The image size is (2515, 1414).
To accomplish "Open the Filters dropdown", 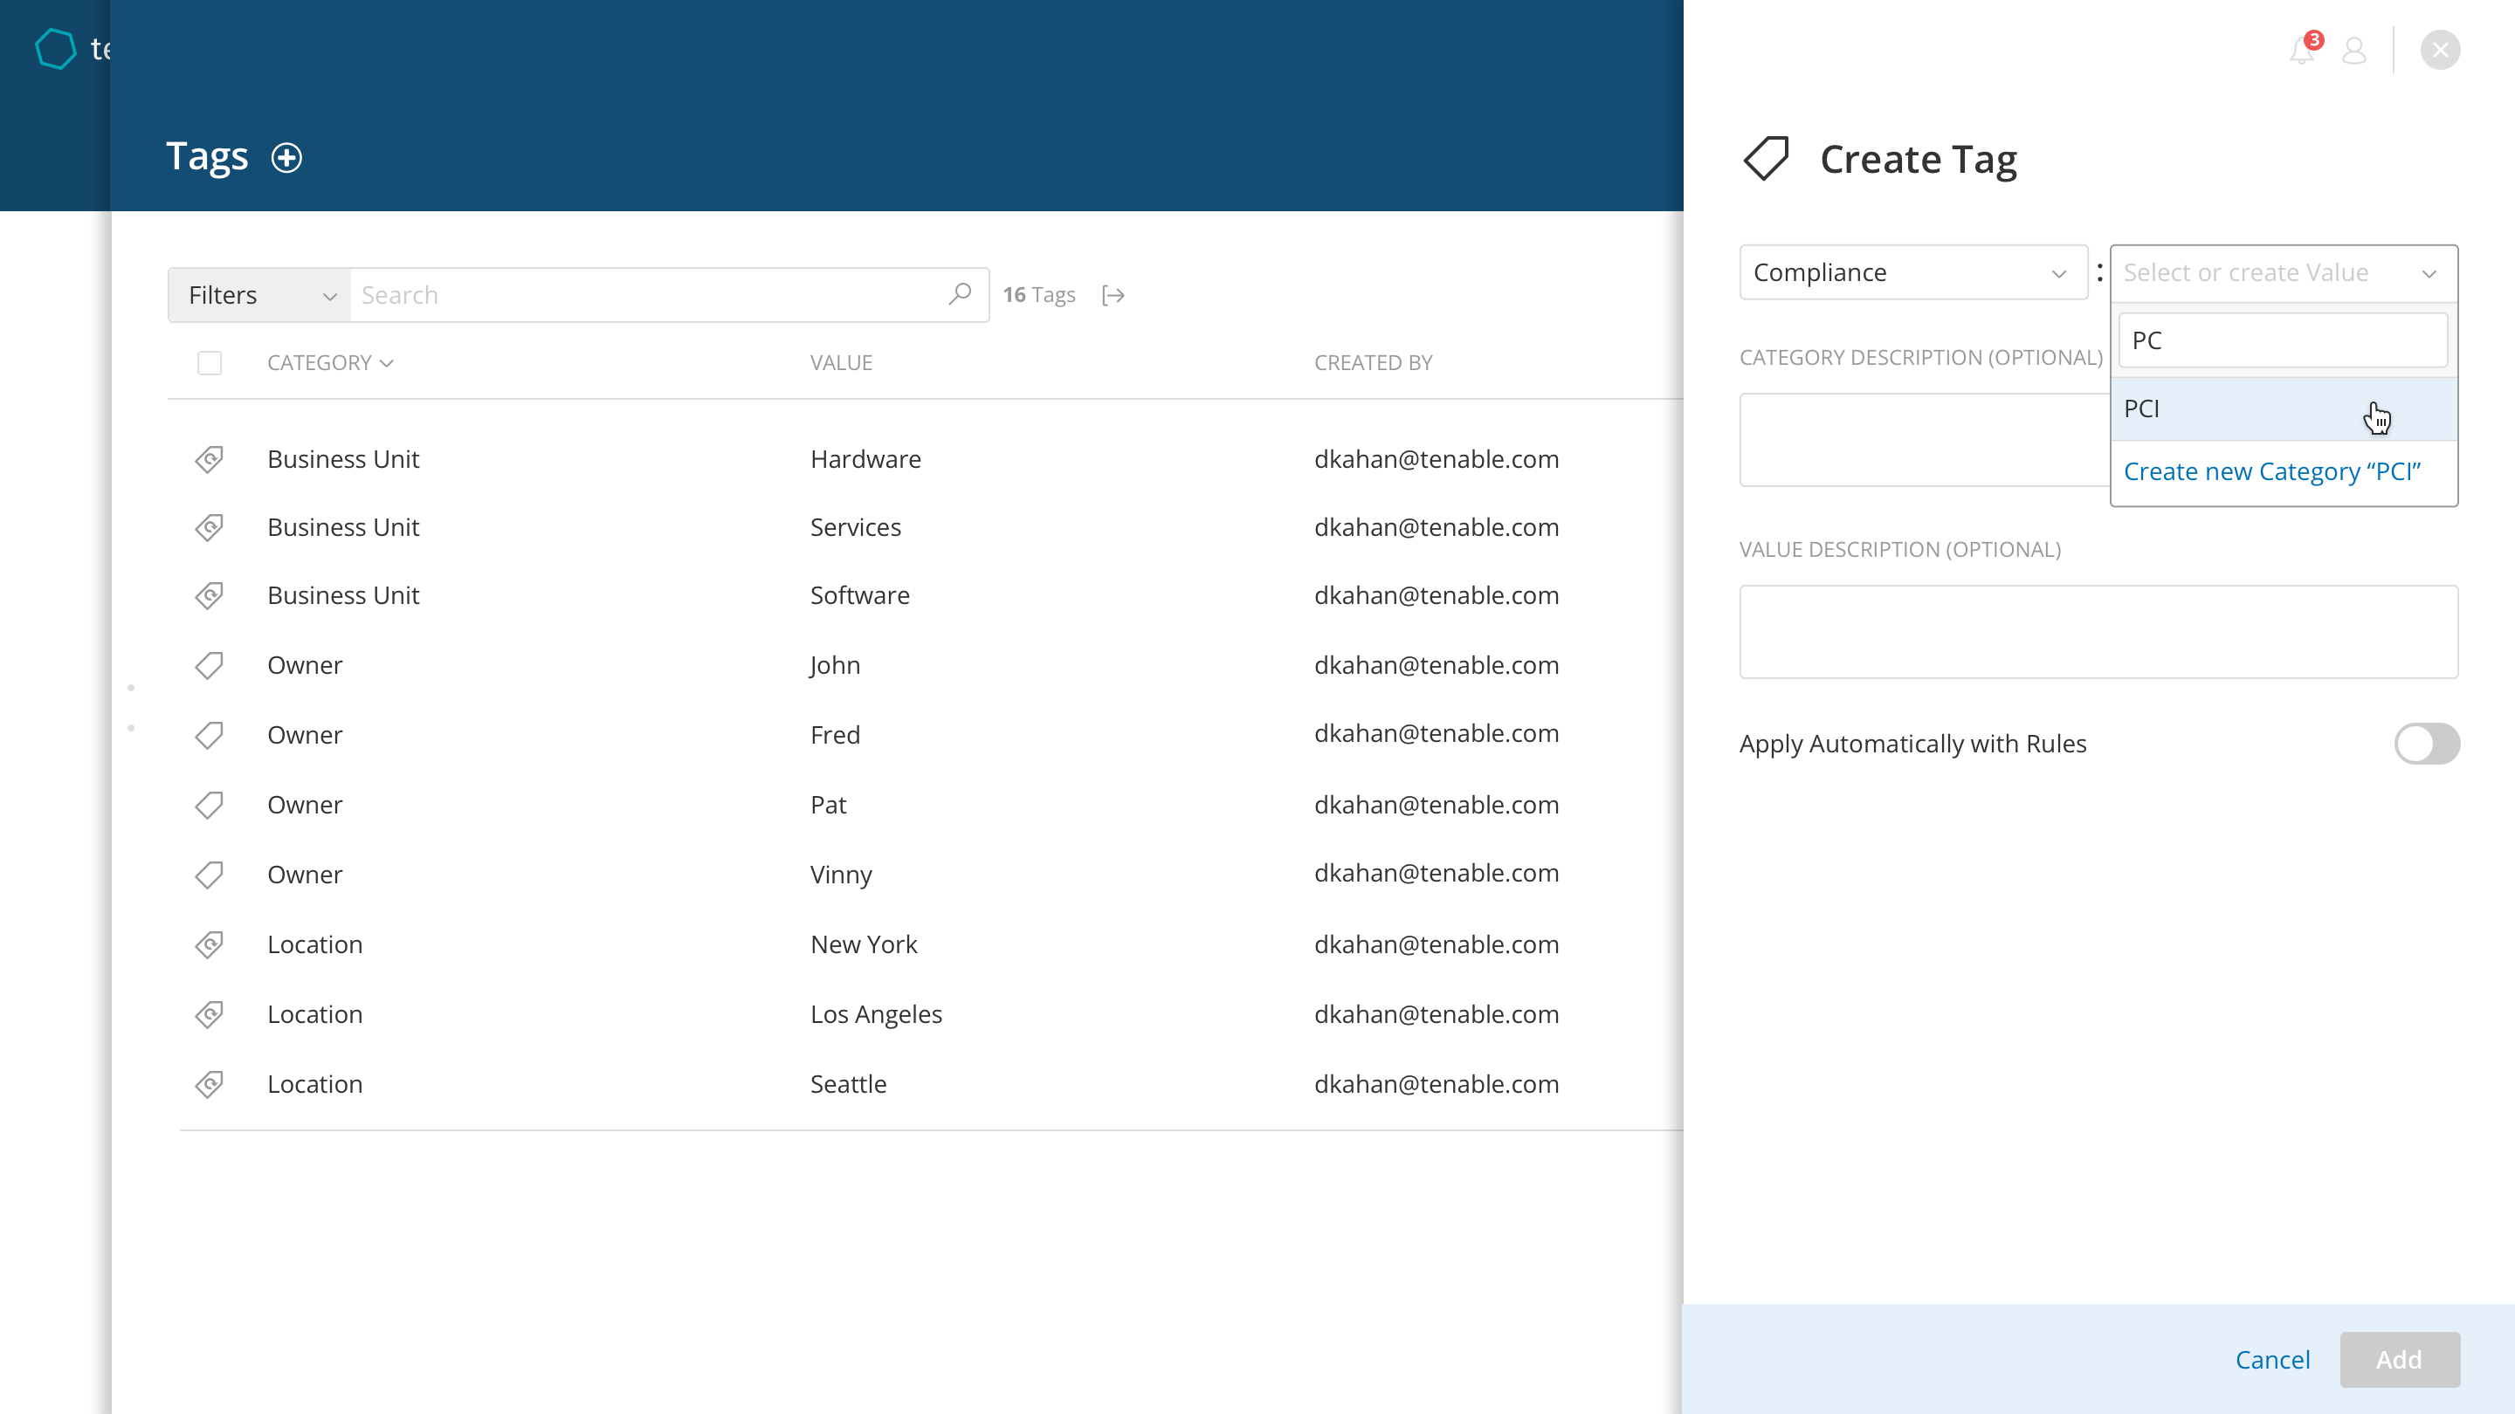I will (259, 296).
